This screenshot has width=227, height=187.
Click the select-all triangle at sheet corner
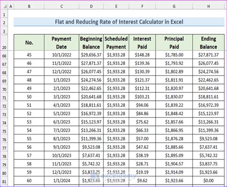click(5, 6)
